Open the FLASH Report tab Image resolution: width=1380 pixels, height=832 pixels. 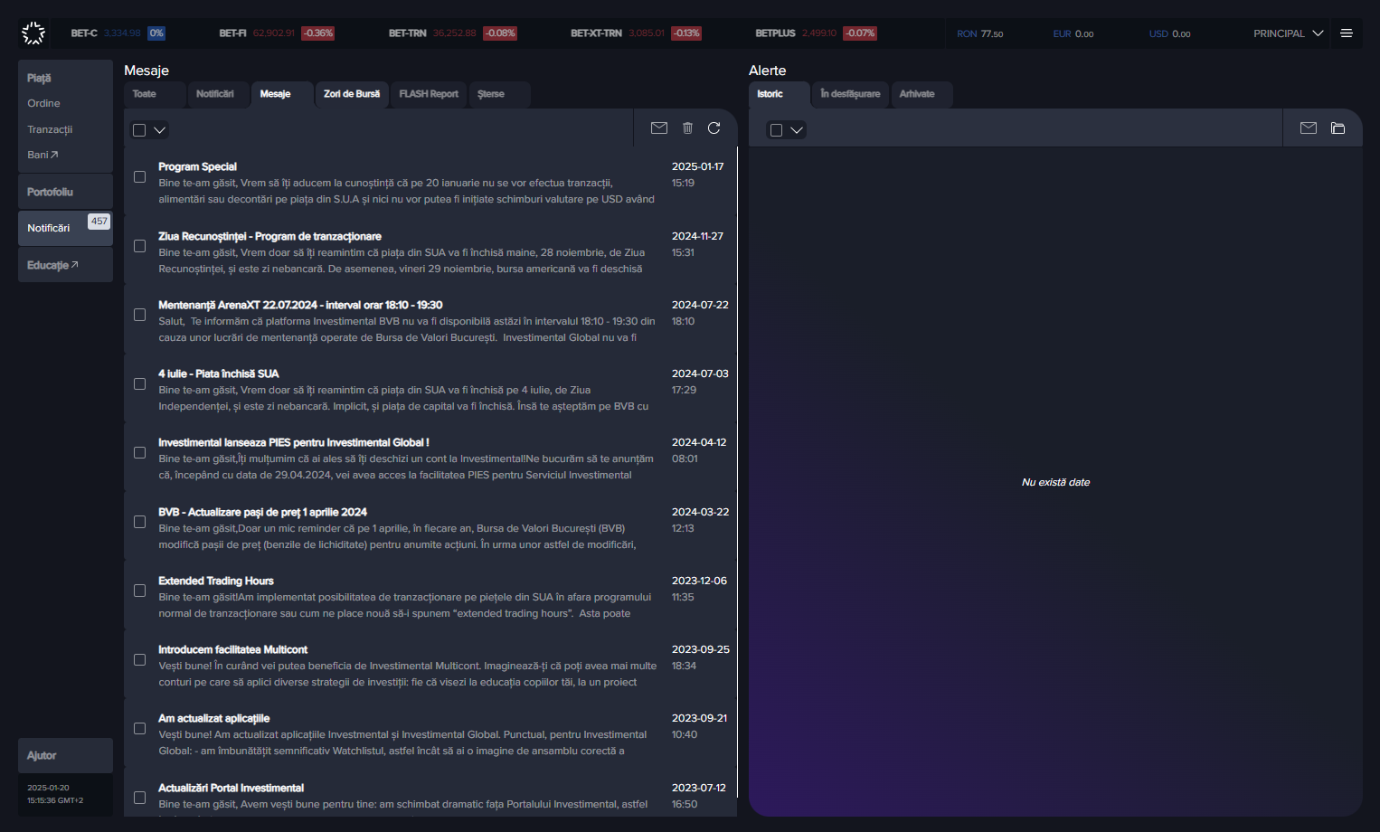[x=429, y=94]
